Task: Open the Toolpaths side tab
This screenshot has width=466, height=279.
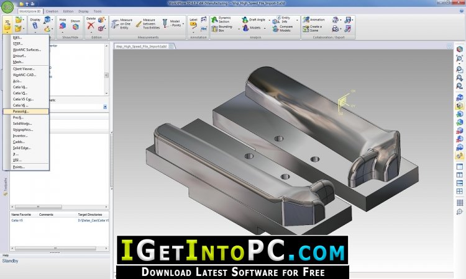Action: (6, 187)
